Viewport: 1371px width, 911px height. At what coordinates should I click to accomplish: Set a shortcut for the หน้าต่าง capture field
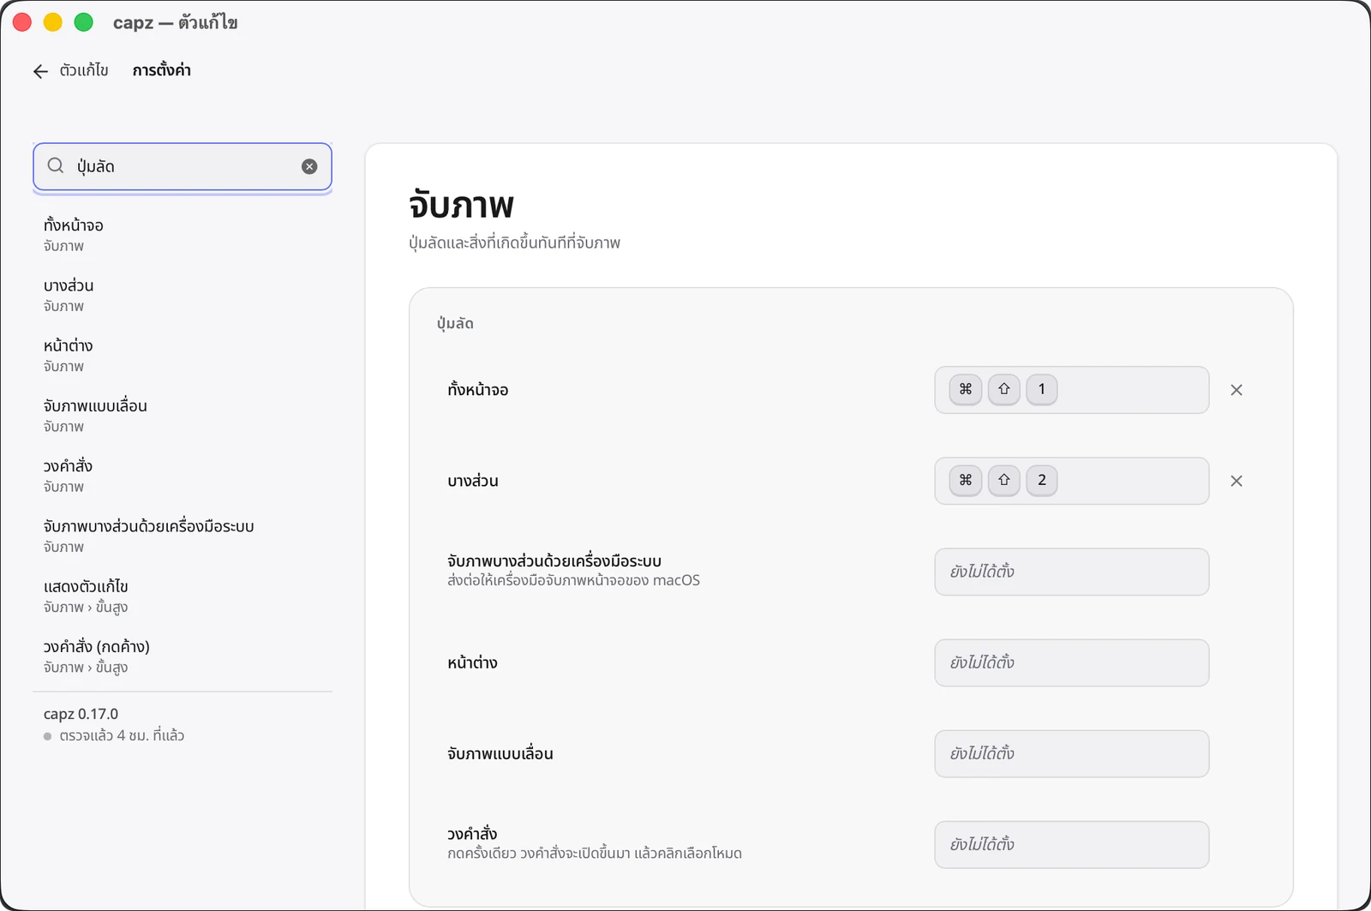point(1072,662)
